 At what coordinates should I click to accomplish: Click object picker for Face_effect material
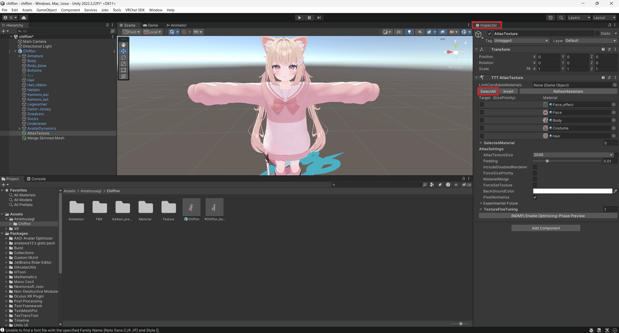(x=614, y=104)
